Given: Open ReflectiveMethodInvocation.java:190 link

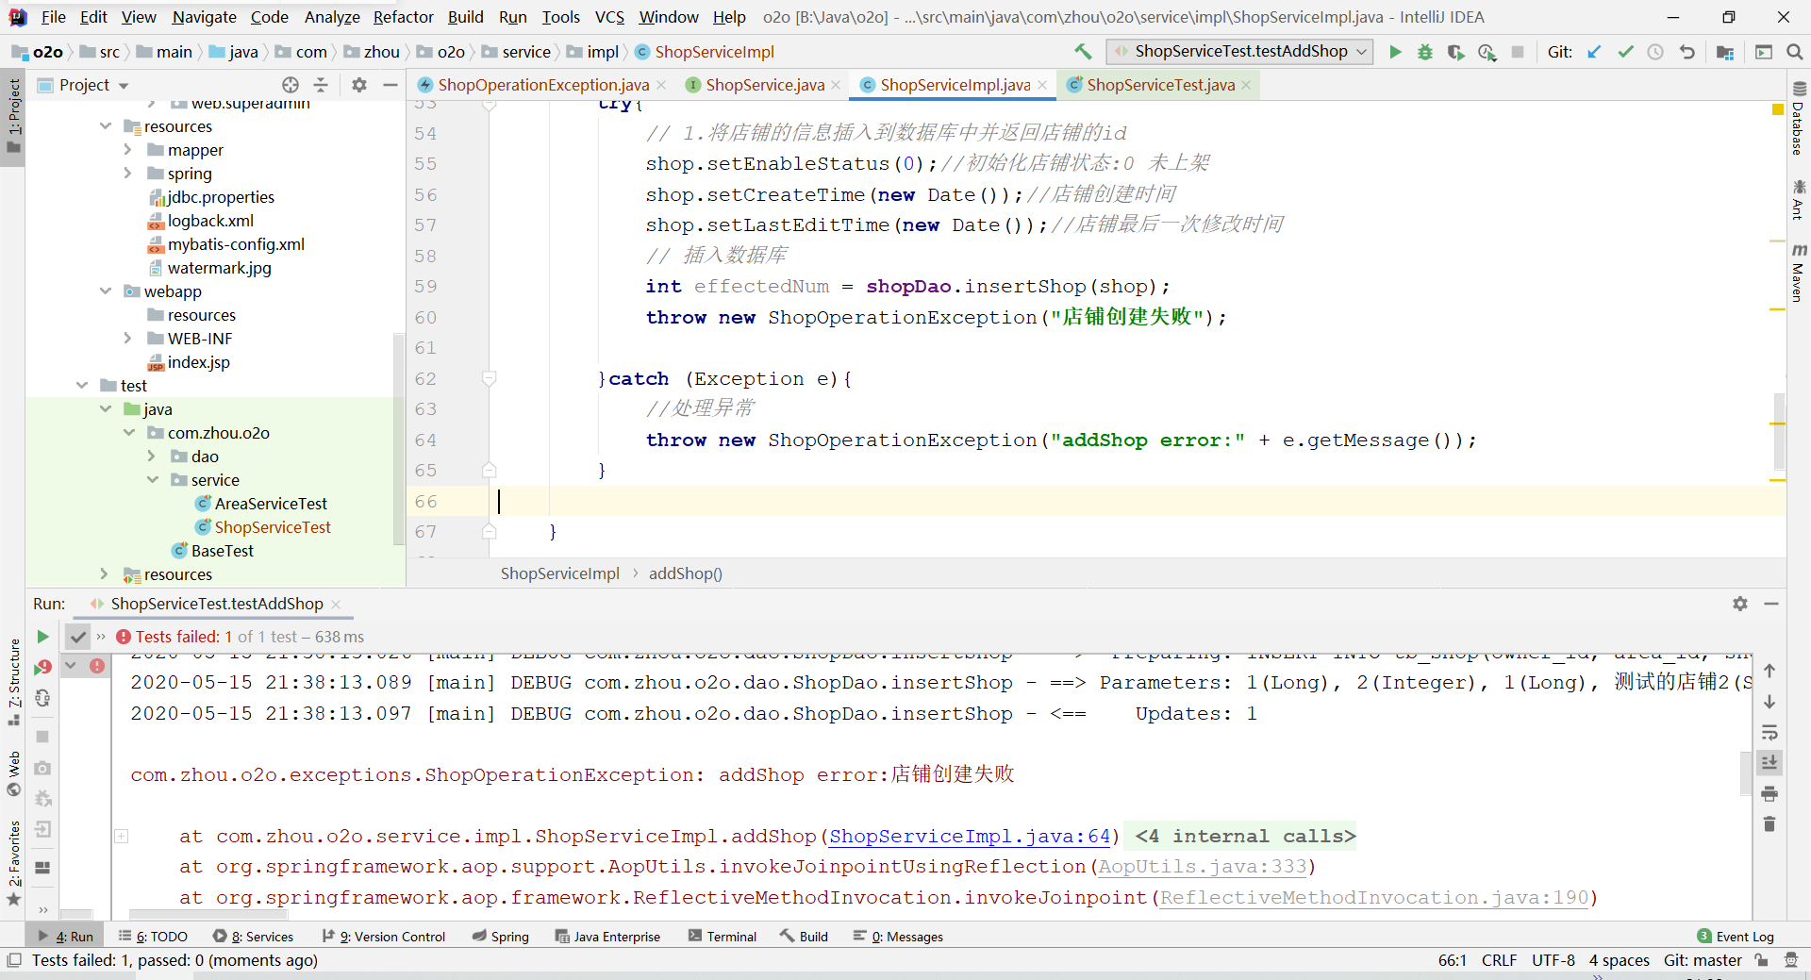Looking at the screenshot, I should (1374, 898).
